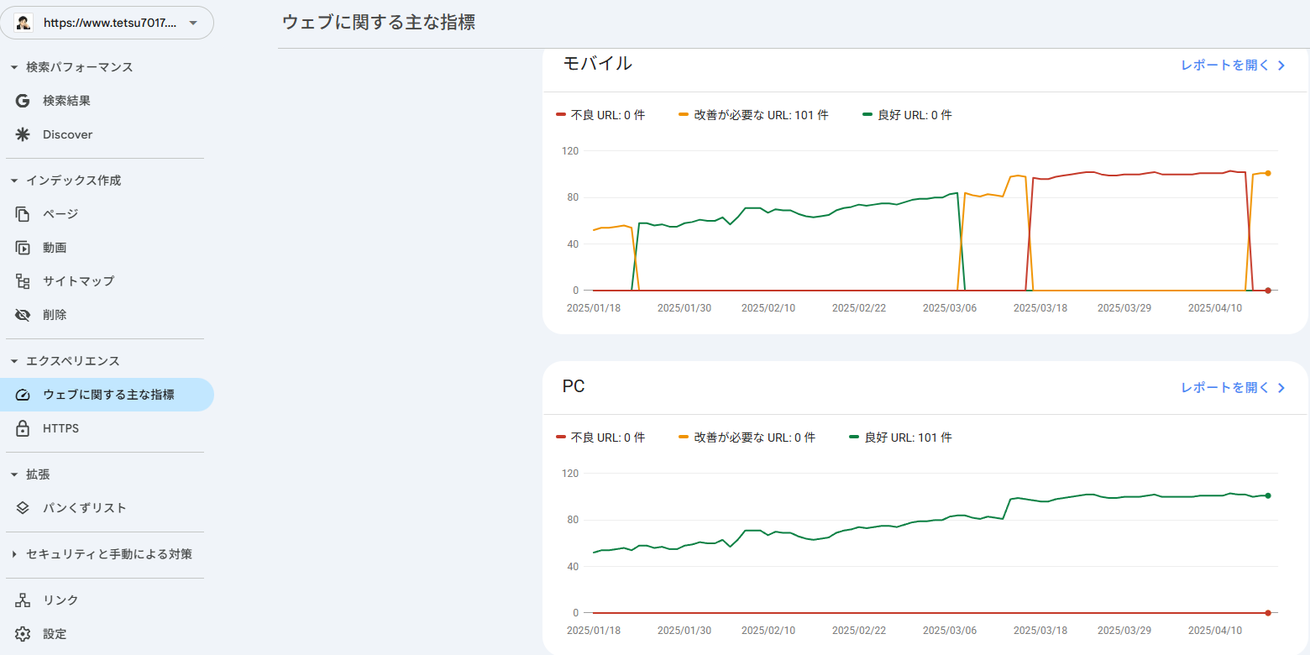Open the モバイル report link
Image resolution: width=1310 pixels, height=655 pixels.
pos(1233,65)
